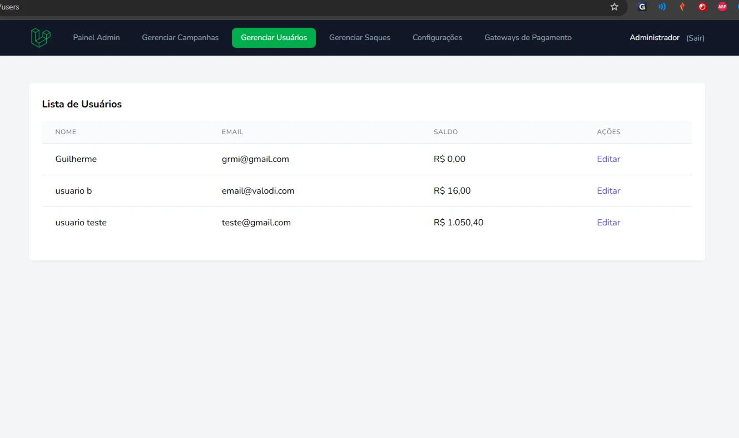Open the Painel Admin menu item
This screenshot has height=438, width=739.
(x=96, y=38)
